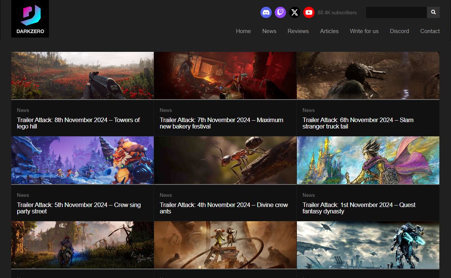Click the magnifier search button
This screenshot has height=278, width=451.
click(x=433, y=12)
